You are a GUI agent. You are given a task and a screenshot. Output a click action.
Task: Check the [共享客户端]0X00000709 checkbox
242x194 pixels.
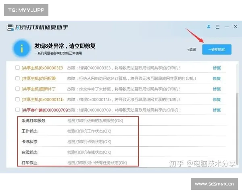click(x=17, y=110)
